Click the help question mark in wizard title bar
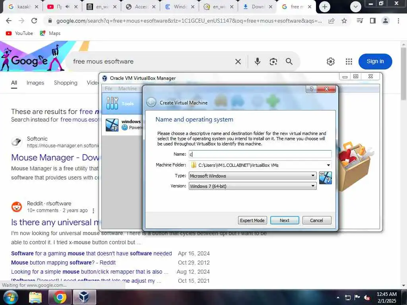 pyautogui.click(x=312, y=89)
